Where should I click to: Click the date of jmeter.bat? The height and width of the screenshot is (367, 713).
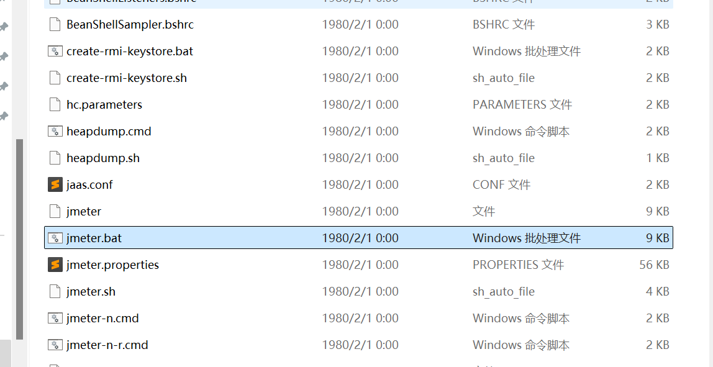coord(360,238)
